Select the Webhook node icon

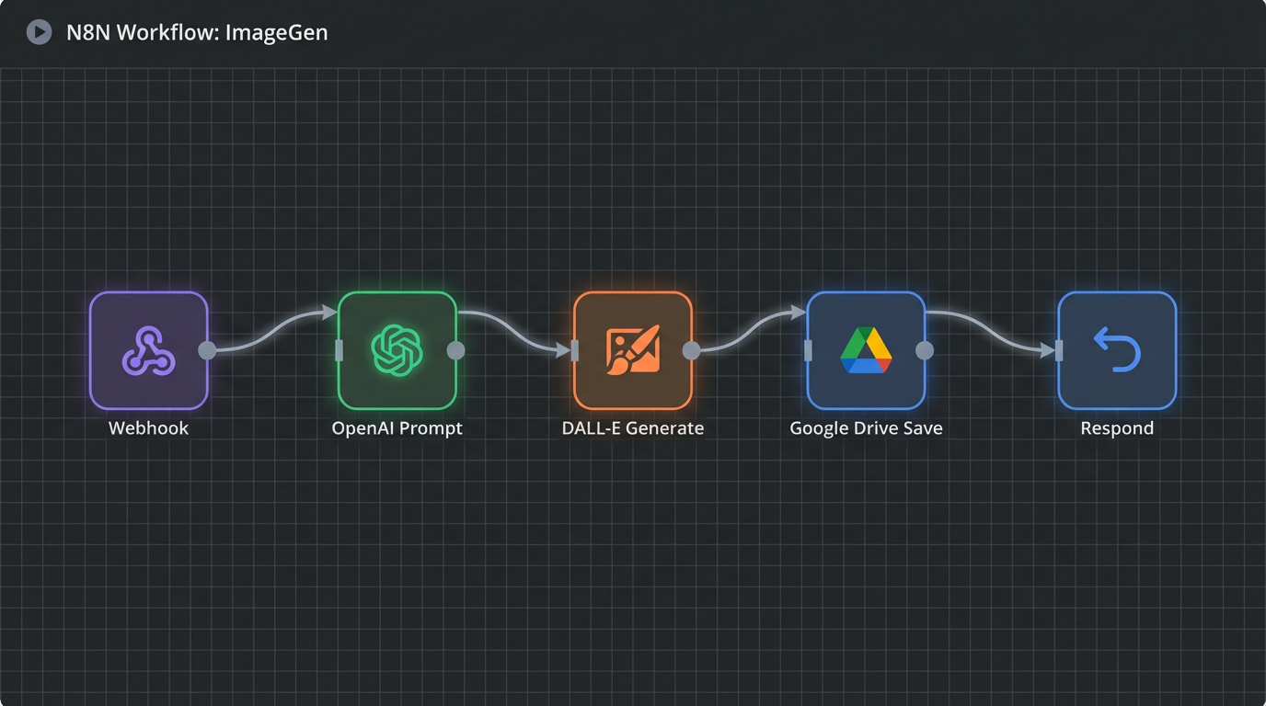tap(148, 350)
